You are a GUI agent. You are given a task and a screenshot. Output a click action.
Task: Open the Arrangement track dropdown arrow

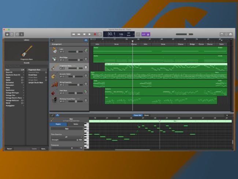(x=87, y=44)
